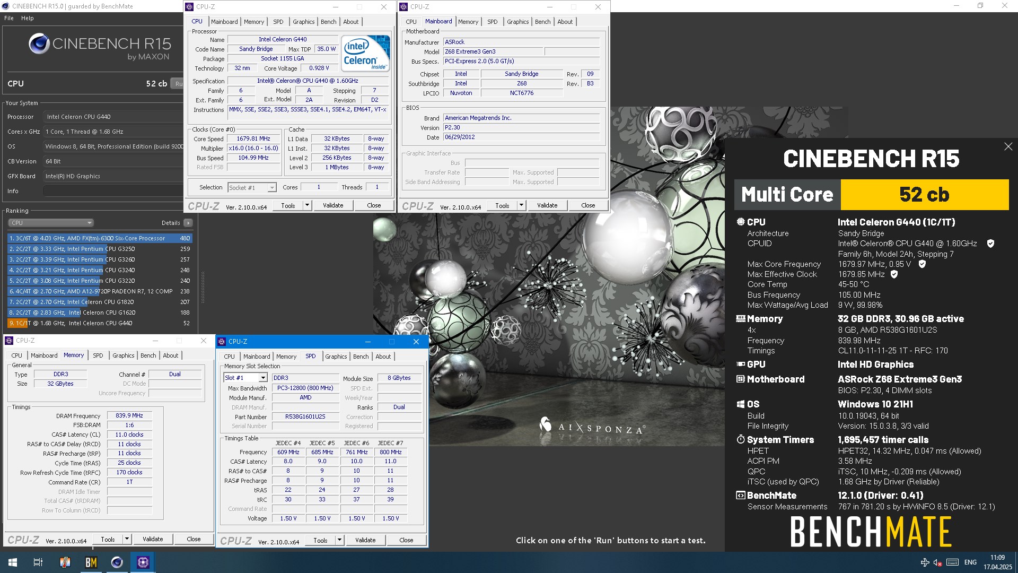1018x573 pixels.
Task: Click the Info input field in Cinebench
Action: [x=113, y=191]
